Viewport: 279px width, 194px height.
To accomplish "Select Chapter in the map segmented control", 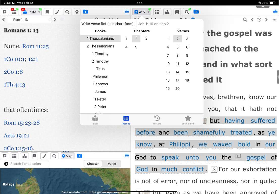I will click(x=93, y=164).
